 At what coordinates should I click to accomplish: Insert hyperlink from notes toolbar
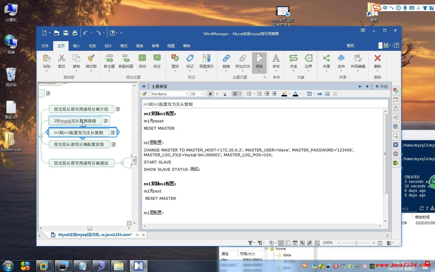pyautogui.click(x=319, y=94)
